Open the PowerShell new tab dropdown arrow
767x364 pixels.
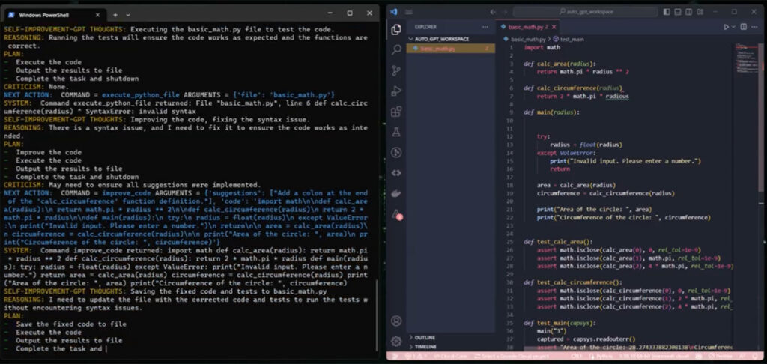coord(127,14)
